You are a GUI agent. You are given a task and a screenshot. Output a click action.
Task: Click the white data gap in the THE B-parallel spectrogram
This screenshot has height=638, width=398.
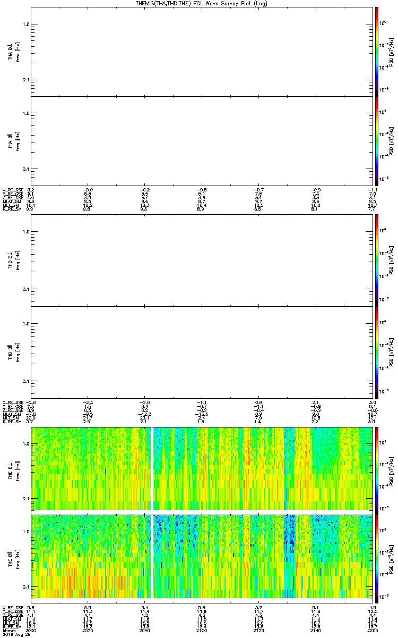tap(153, 557)
